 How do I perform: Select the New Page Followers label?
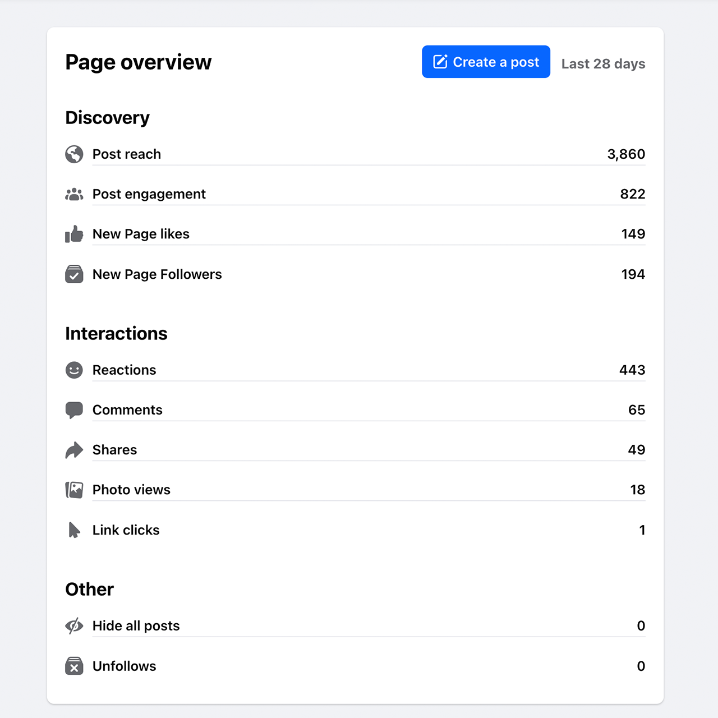click(x=157, y=274)
